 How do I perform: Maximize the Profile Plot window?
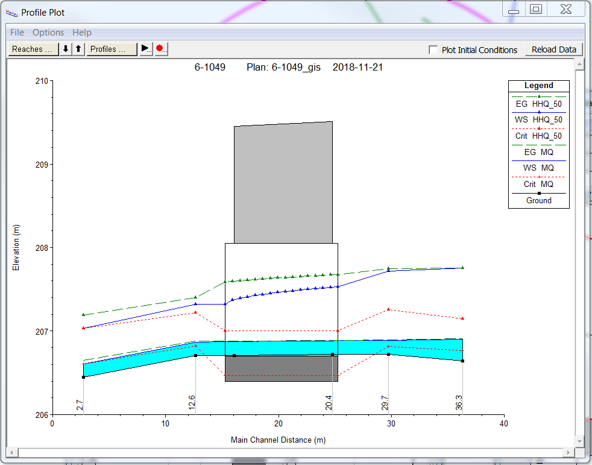tap(536, 10)
